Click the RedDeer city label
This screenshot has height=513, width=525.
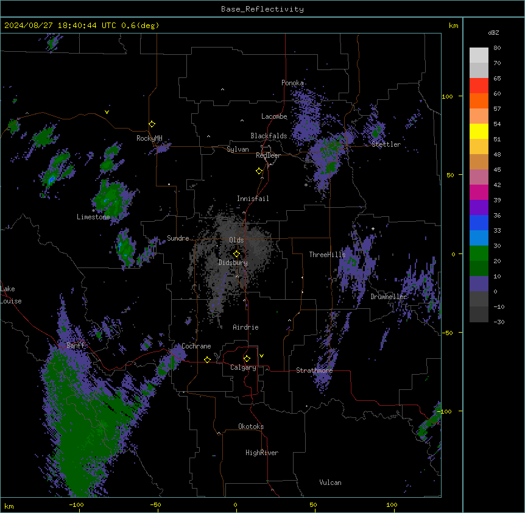(x=268, y=155)
